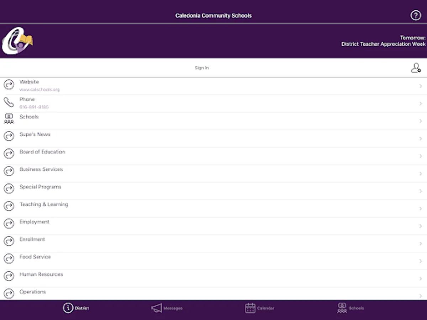Screen dimensions: 427x320
Task: Select the Website label
Action: click(x=29, y=82)
